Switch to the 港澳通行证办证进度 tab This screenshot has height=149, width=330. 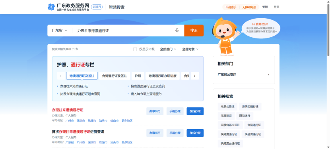(x=163, y=76)
